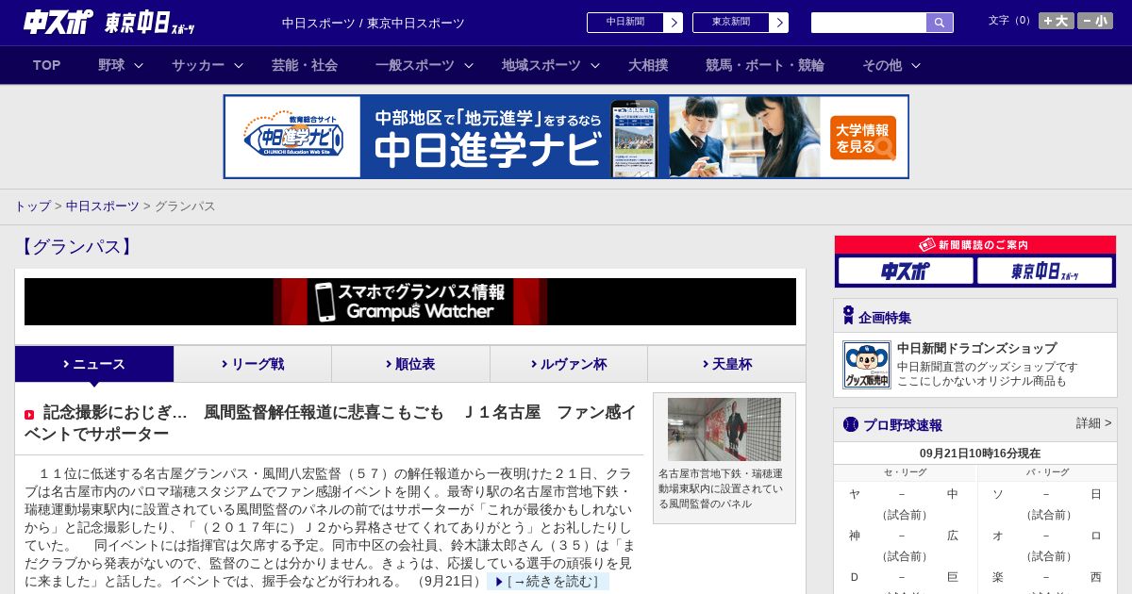Expand the その他 dropdown chevron

coord(915,65)
